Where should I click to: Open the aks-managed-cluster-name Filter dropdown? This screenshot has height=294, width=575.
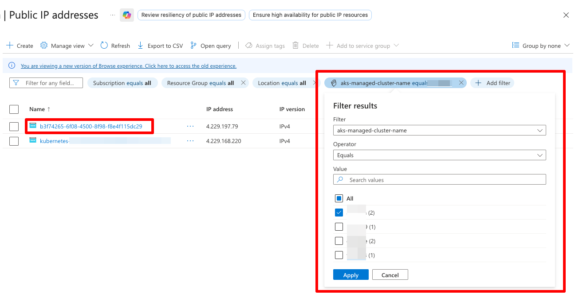click(x=439, y=130)
